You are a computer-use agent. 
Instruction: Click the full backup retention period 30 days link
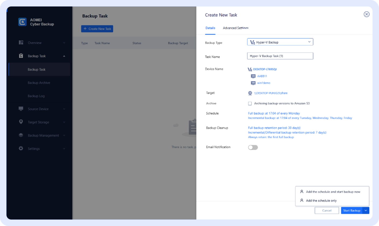tap(274, 128)
